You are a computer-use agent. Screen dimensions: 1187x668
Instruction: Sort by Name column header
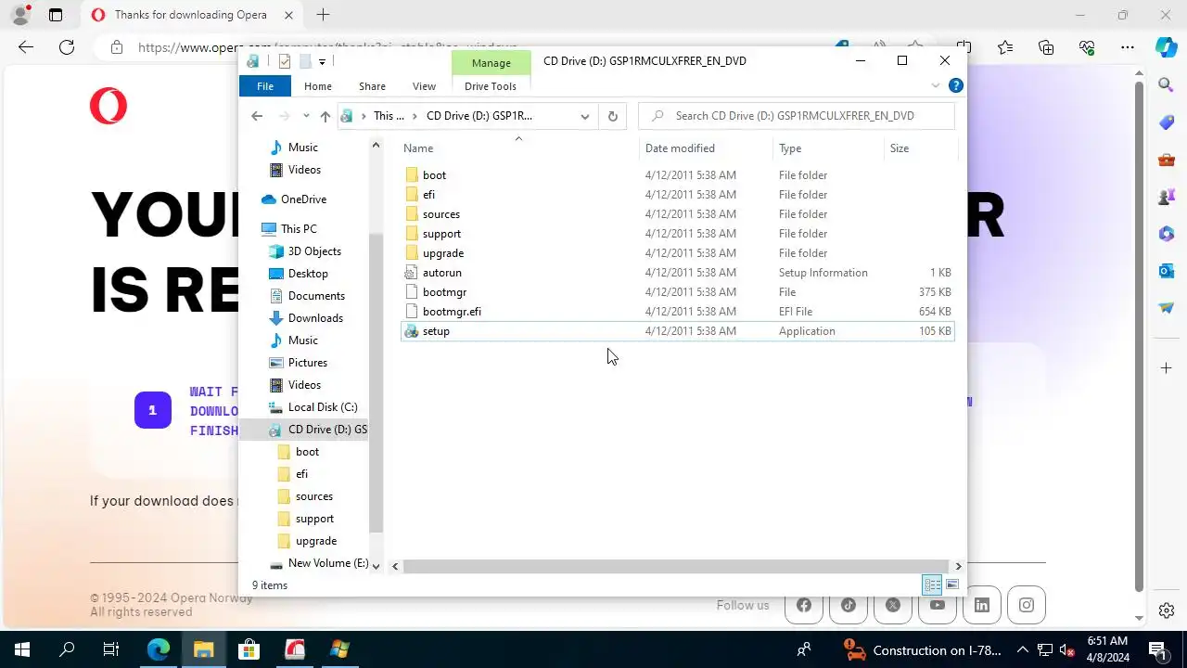click(x=518, y=148)
